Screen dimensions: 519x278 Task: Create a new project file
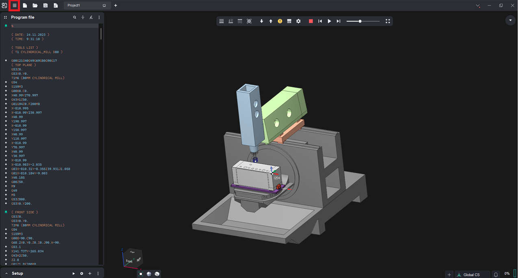[25, 6]
